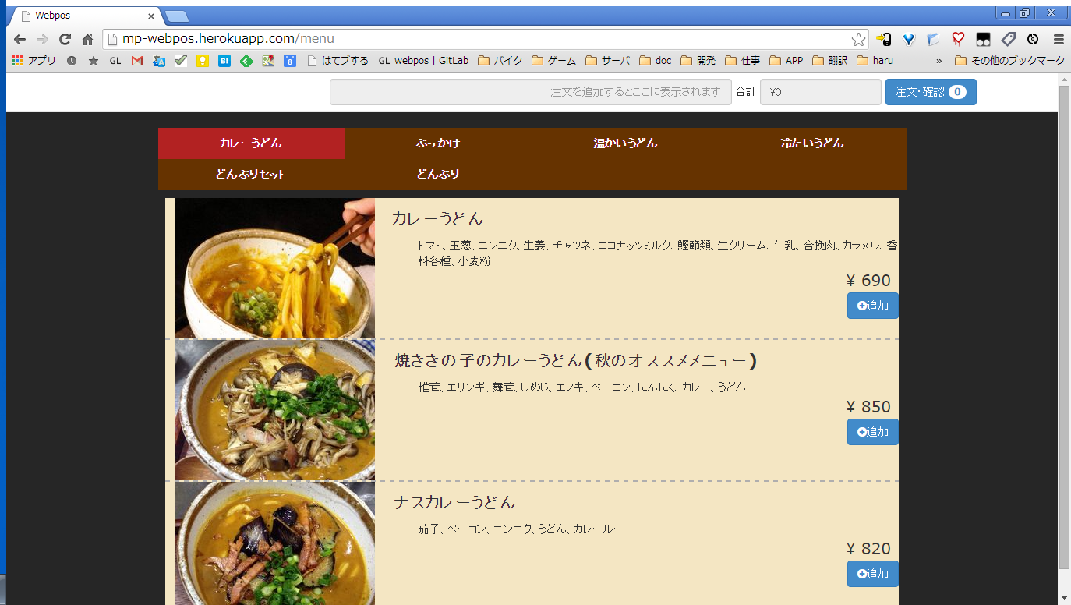The height and width of the screenshot is (605, 1071).
Task: Open the green checkmark bookmark
Action: tap(181, 60)
